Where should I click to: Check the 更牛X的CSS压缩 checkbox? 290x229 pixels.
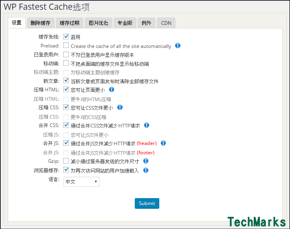(x=66, y=117)
